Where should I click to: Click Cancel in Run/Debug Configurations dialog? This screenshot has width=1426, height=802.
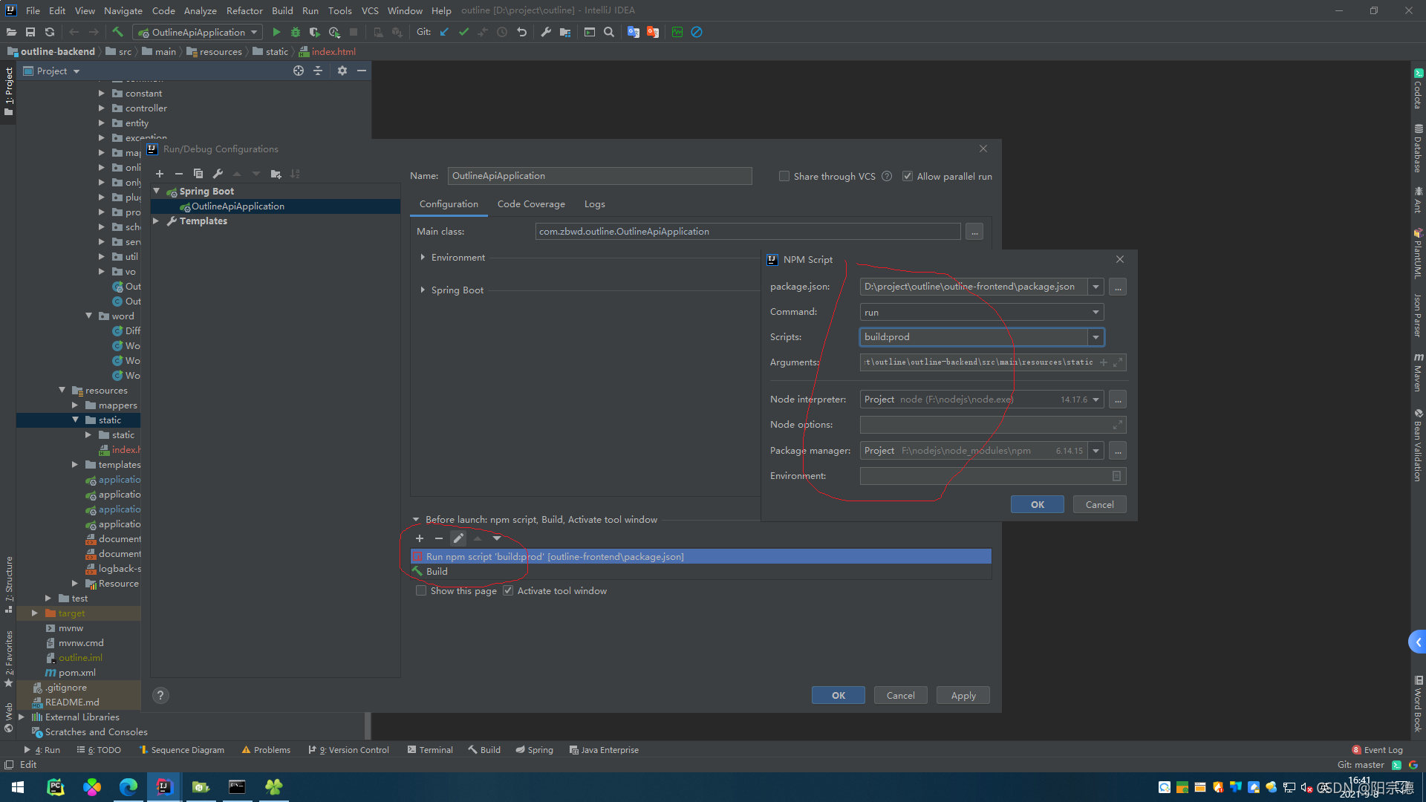pyautogui.click(x=900, y=696)
